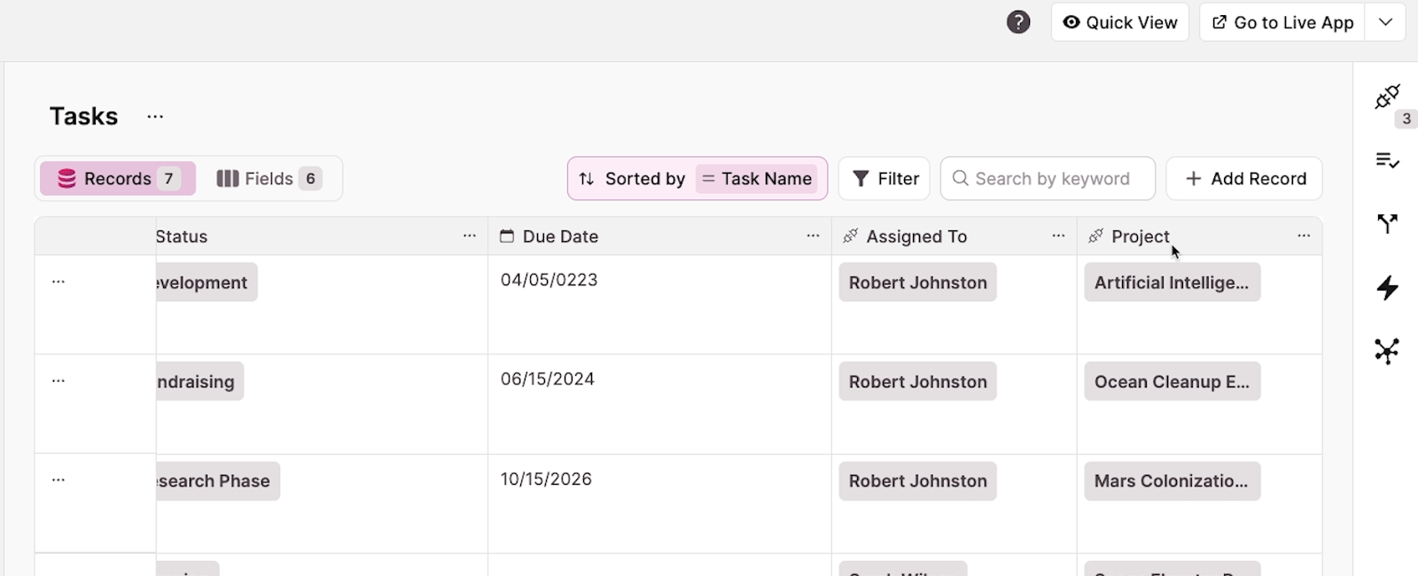Screen dimensions: 1418x576
Task: Switch to the Fields tab
Action: point(269,179)
